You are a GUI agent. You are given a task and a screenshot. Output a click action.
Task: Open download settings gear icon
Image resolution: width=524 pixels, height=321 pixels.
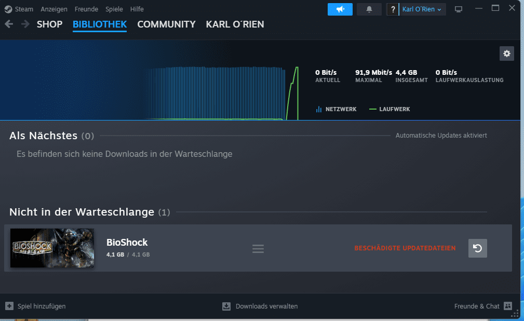point(507,53)
